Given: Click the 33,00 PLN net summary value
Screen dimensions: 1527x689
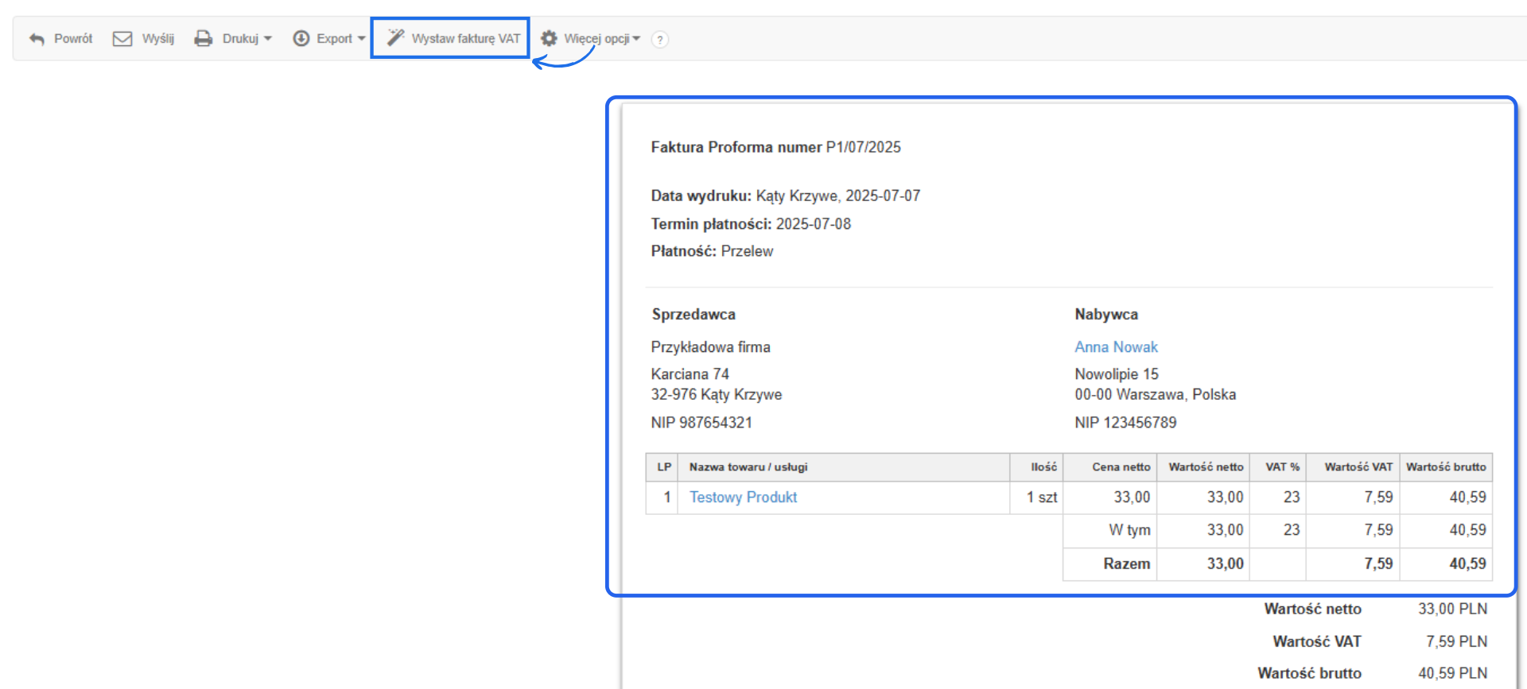Looking at the screenshot, I should pyautogui.click(x=1452, y=610).
